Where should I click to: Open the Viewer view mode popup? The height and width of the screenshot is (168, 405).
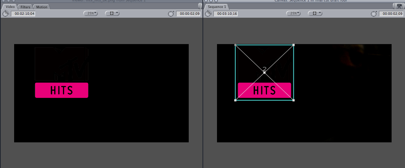(112, 13)
